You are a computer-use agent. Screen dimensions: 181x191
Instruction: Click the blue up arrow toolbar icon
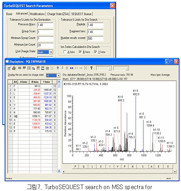pos(58,68)
